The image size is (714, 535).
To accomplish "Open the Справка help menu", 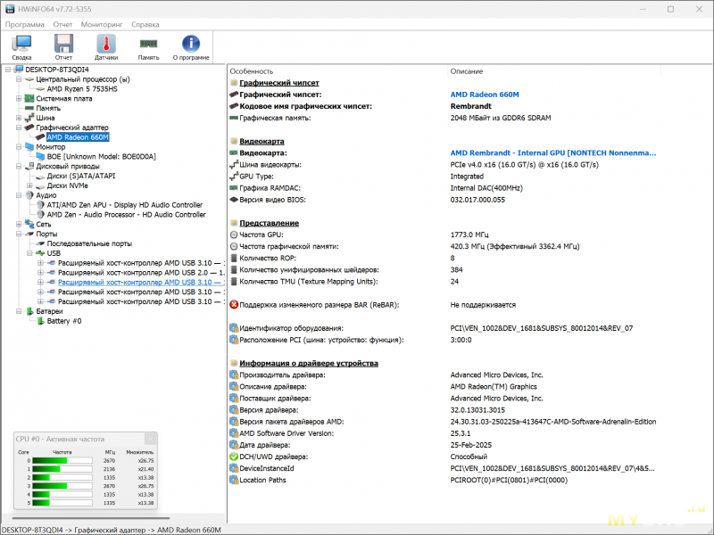I will 145,24.
